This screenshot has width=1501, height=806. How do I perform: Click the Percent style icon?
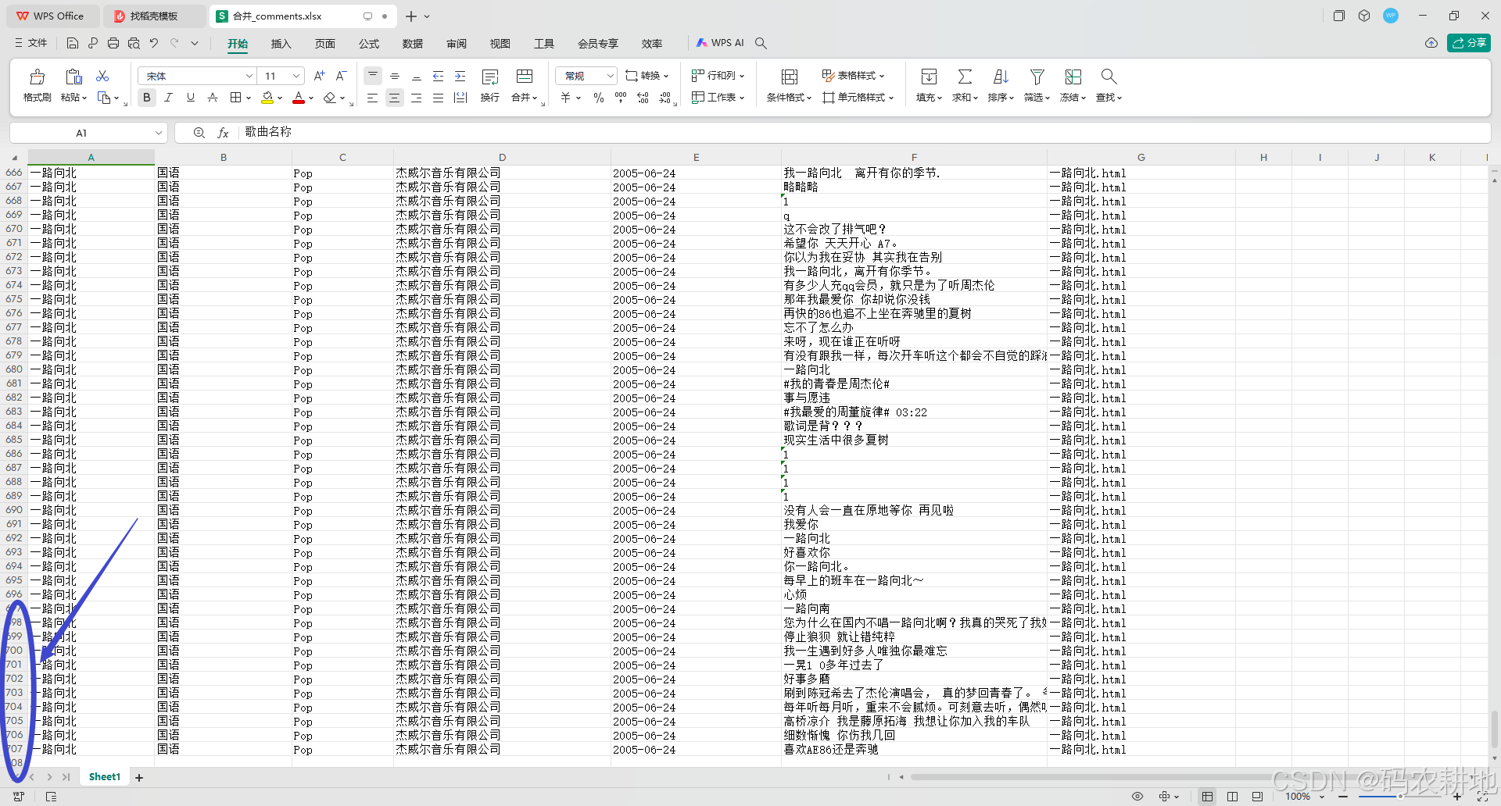[x=599, y=98]
